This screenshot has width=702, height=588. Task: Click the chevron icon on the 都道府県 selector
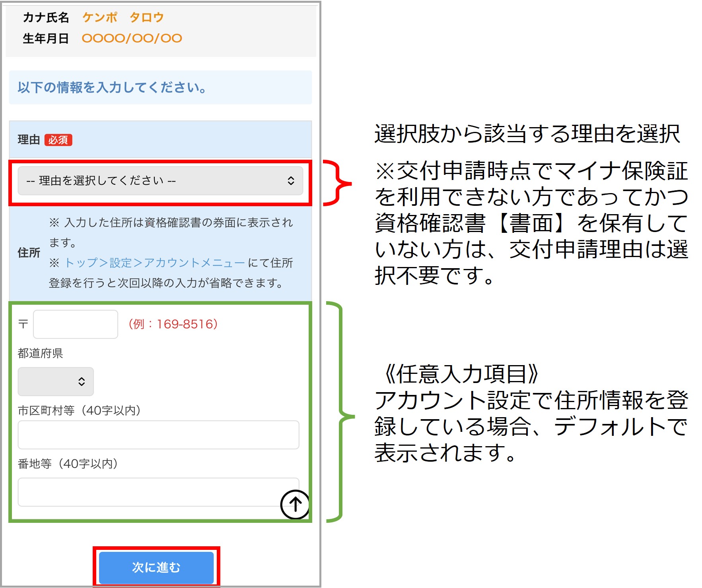[x=82, y=382]
